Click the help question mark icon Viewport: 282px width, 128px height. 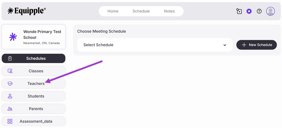coord(259,11)
